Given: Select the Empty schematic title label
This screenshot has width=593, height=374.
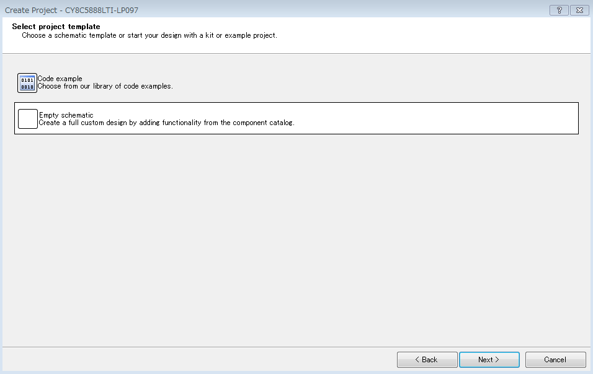Looking at the screenshot, I should [66, 115].
